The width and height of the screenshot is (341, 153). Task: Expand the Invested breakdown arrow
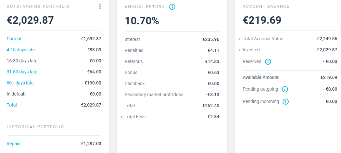click(239, 50)
